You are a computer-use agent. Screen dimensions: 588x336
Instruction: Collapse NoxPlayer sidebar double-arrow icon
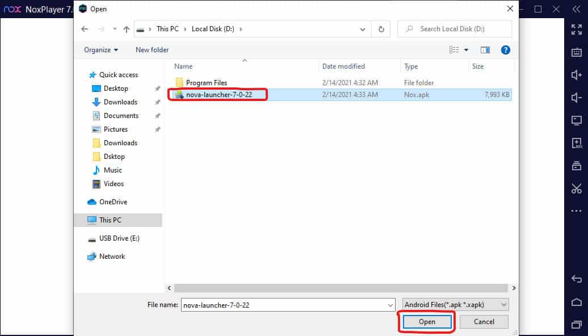click(x=577, y=10)
